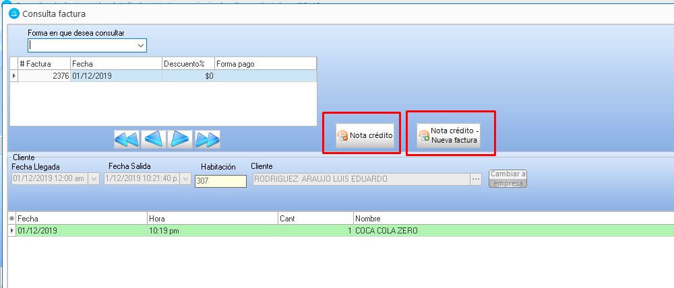The height and width of the screenshot is (288, 674).
Task: Click the Consulta factura window icon
Action: (13, 13)
